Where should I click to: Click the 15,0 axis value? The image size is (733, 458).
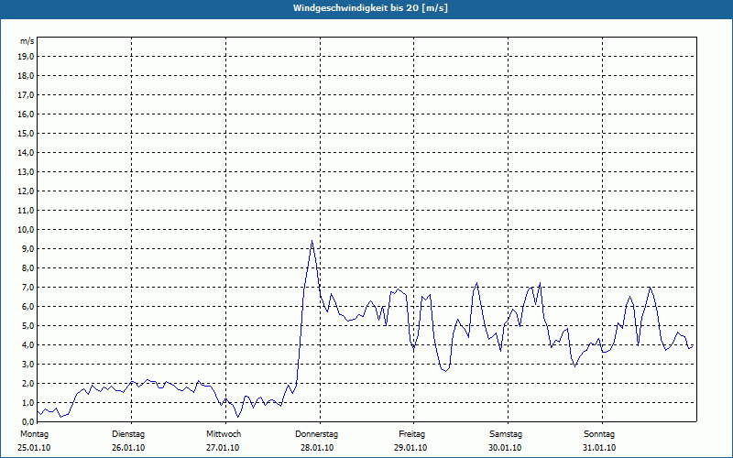pyautogui.click(x=26, y=133)
